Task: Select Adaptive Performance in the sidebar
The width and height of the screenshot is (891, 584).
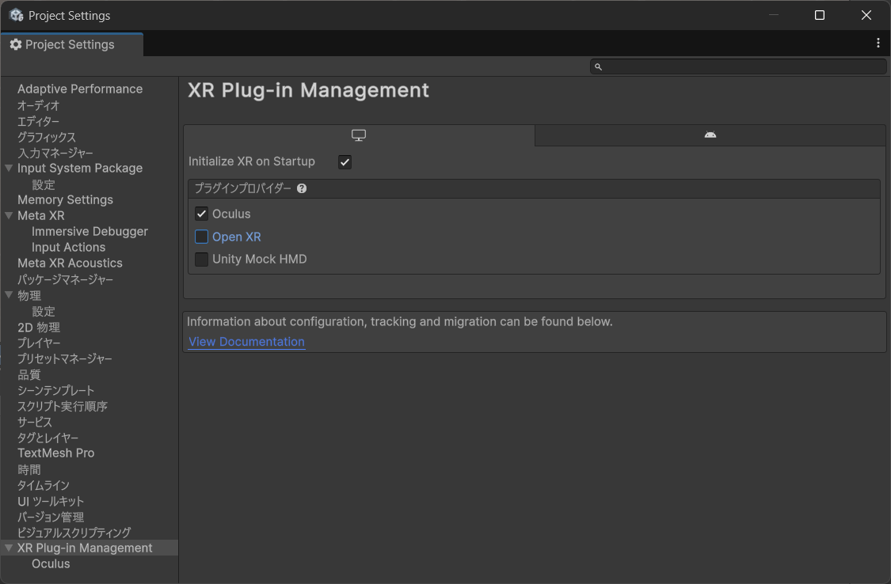Action: (80, 89)
